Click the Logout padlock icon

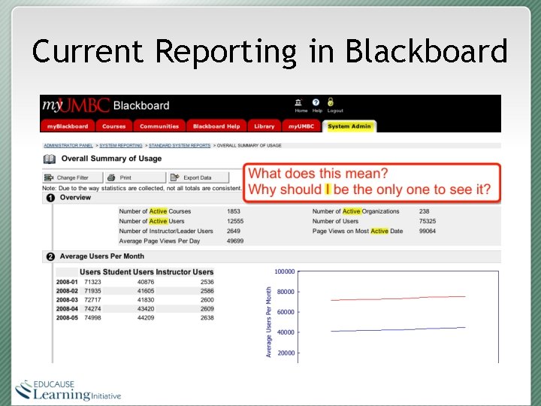click(x=331, y=101)
